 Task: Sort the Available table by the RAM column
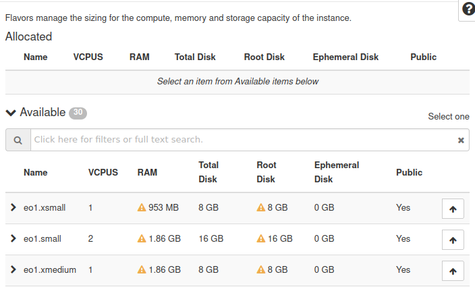pos(147,173)
